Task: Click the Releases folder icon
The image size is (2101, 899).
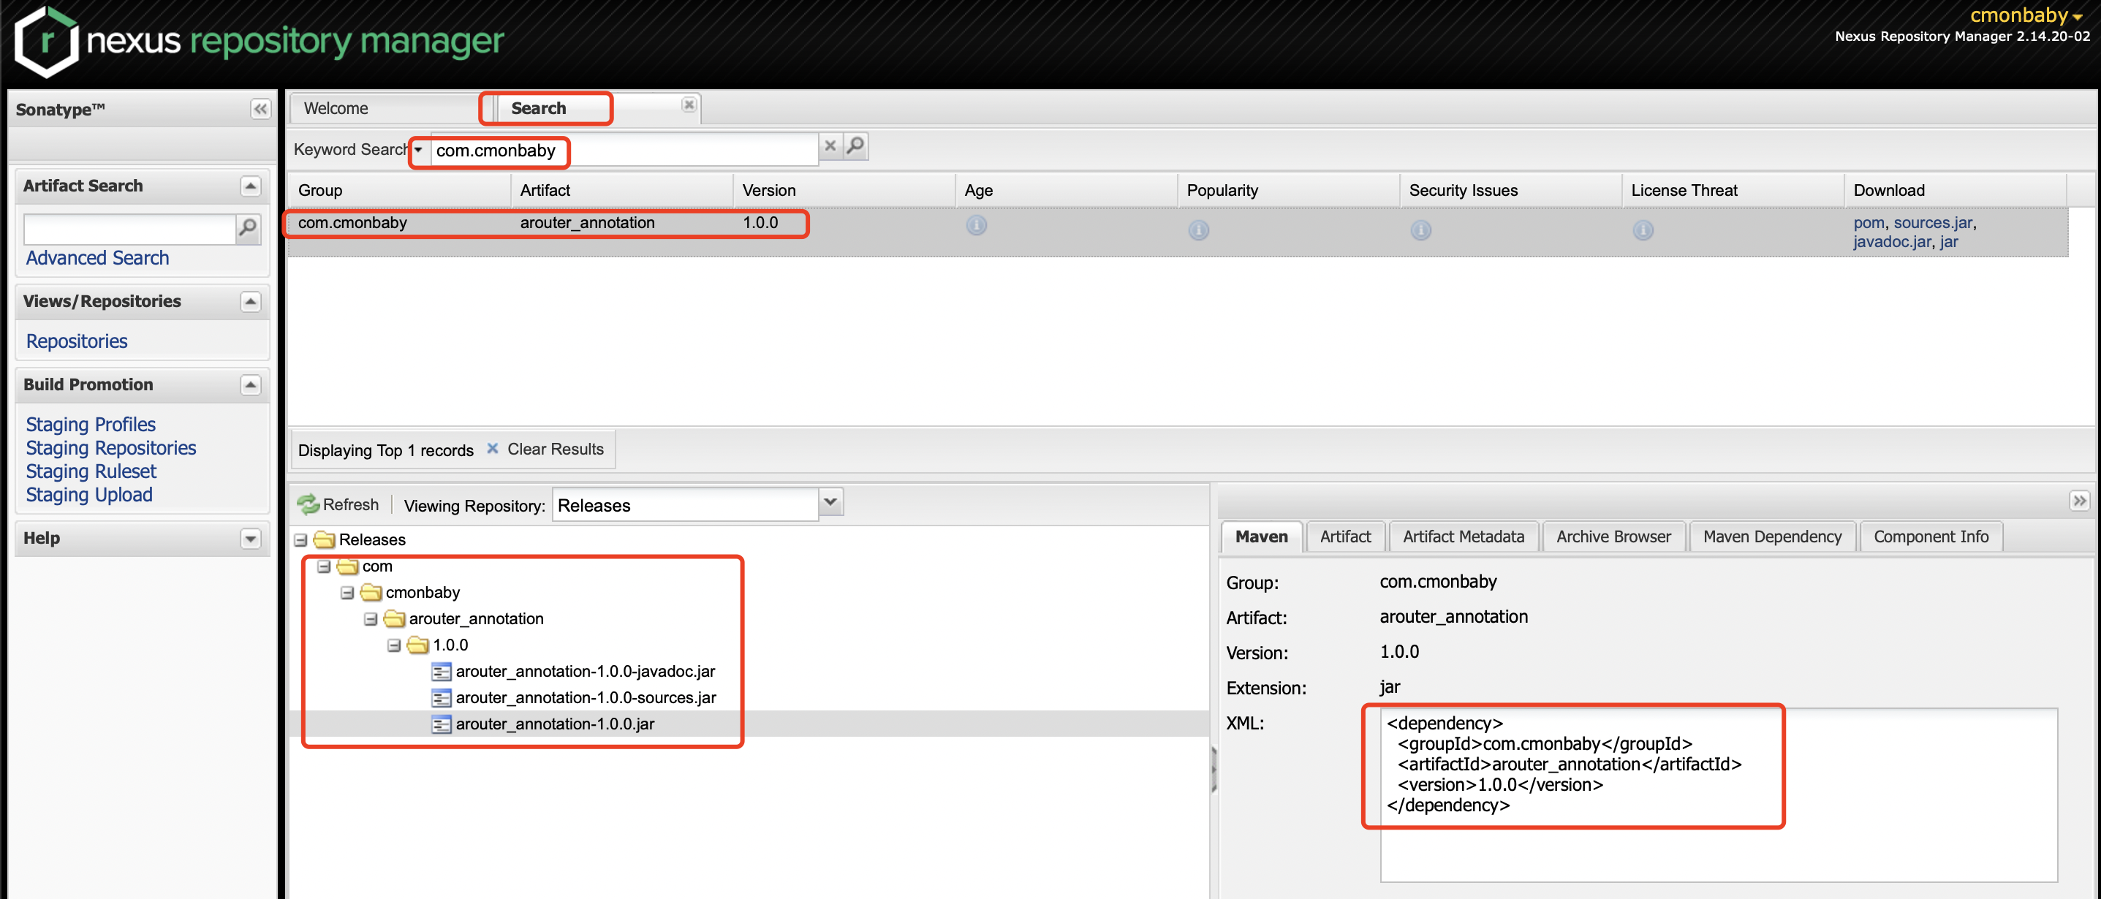Action: coord(325,540)
